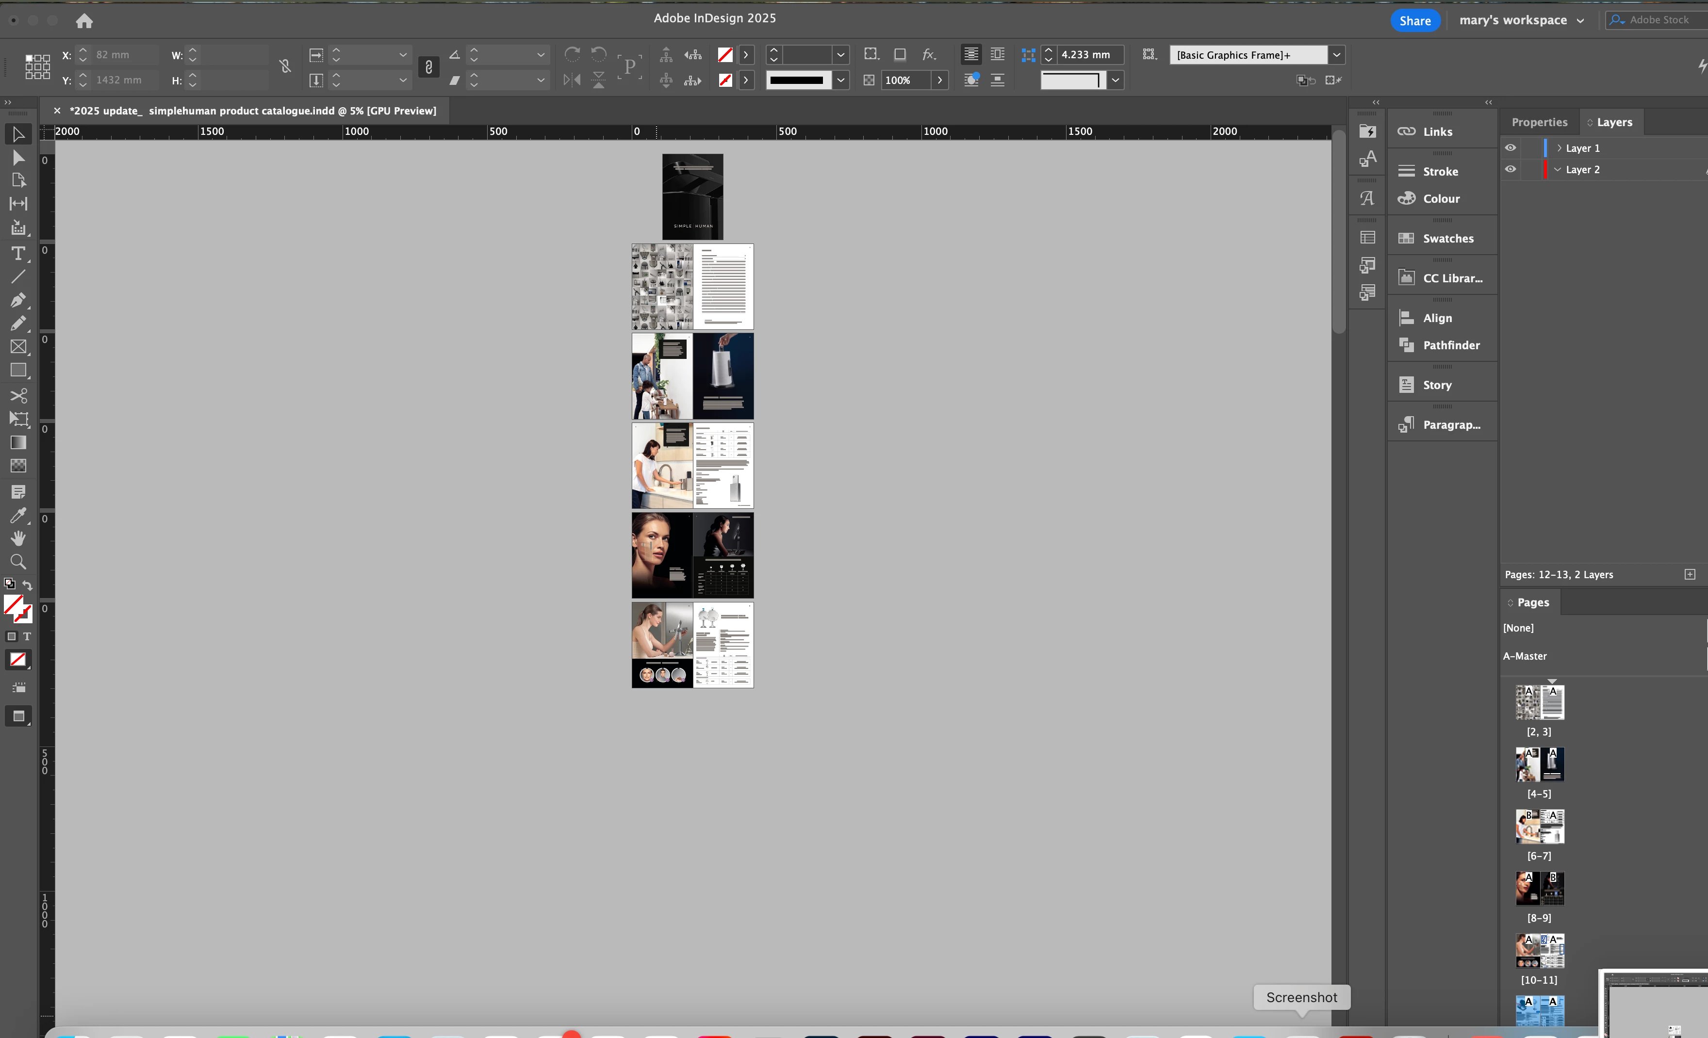Select the Eyedropper tool
Image resolution: width=1708 pixels, height=1038 pixels.
[18, 515]
